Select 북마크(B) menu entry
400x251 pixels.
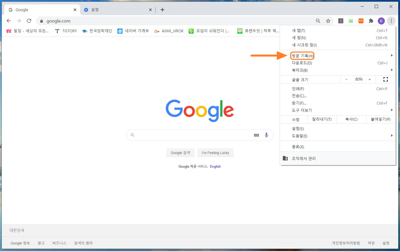338,70
